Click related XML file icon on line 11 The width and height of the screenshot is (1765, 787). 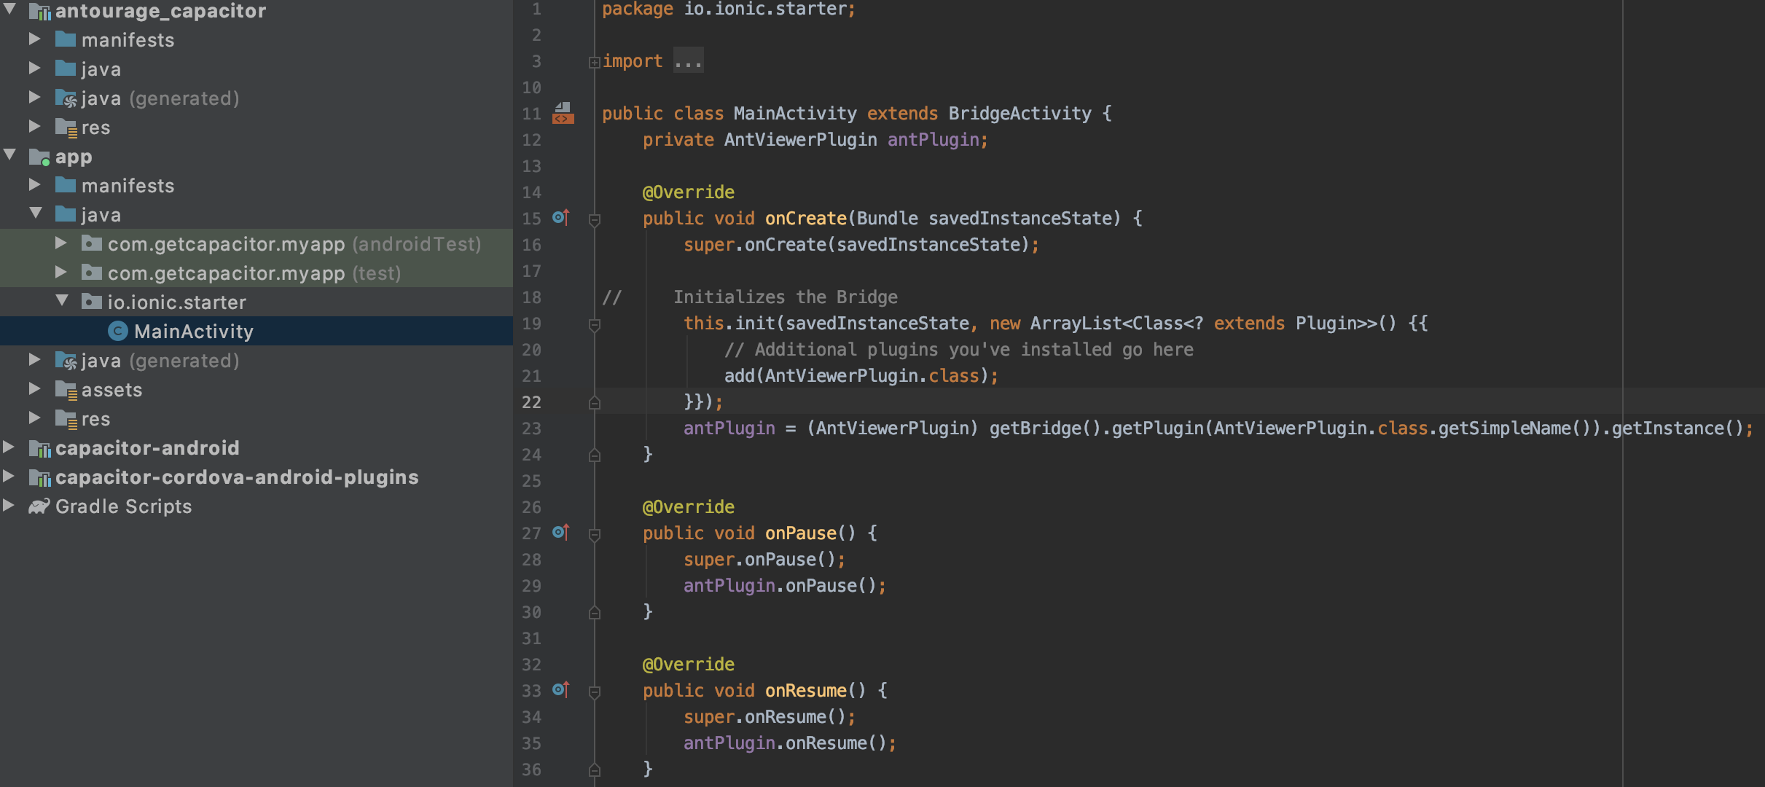pyautogui.click(x=563, y=113)
